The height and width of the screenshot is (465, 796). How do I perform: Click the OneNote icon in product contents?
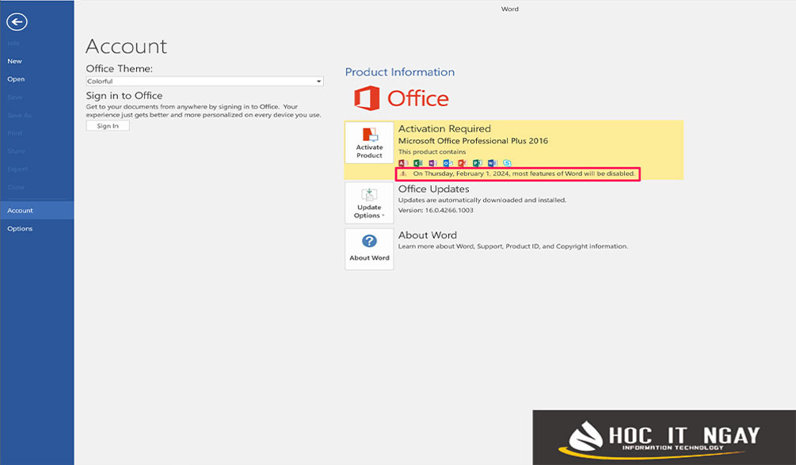[432, 163]
